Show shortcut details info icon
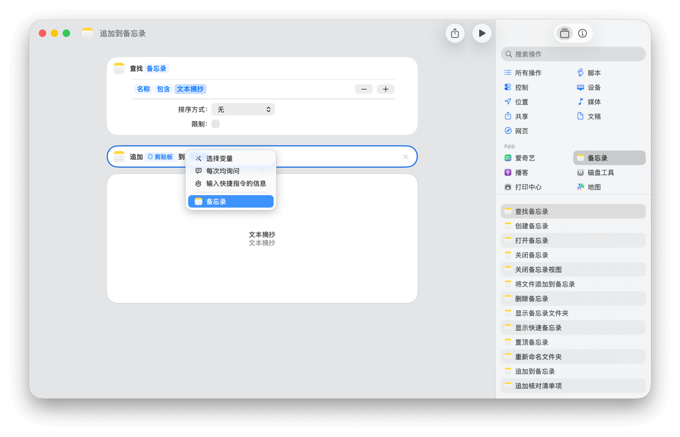The height and width of the screenshot is (437, 680). [x=582, y=33]
